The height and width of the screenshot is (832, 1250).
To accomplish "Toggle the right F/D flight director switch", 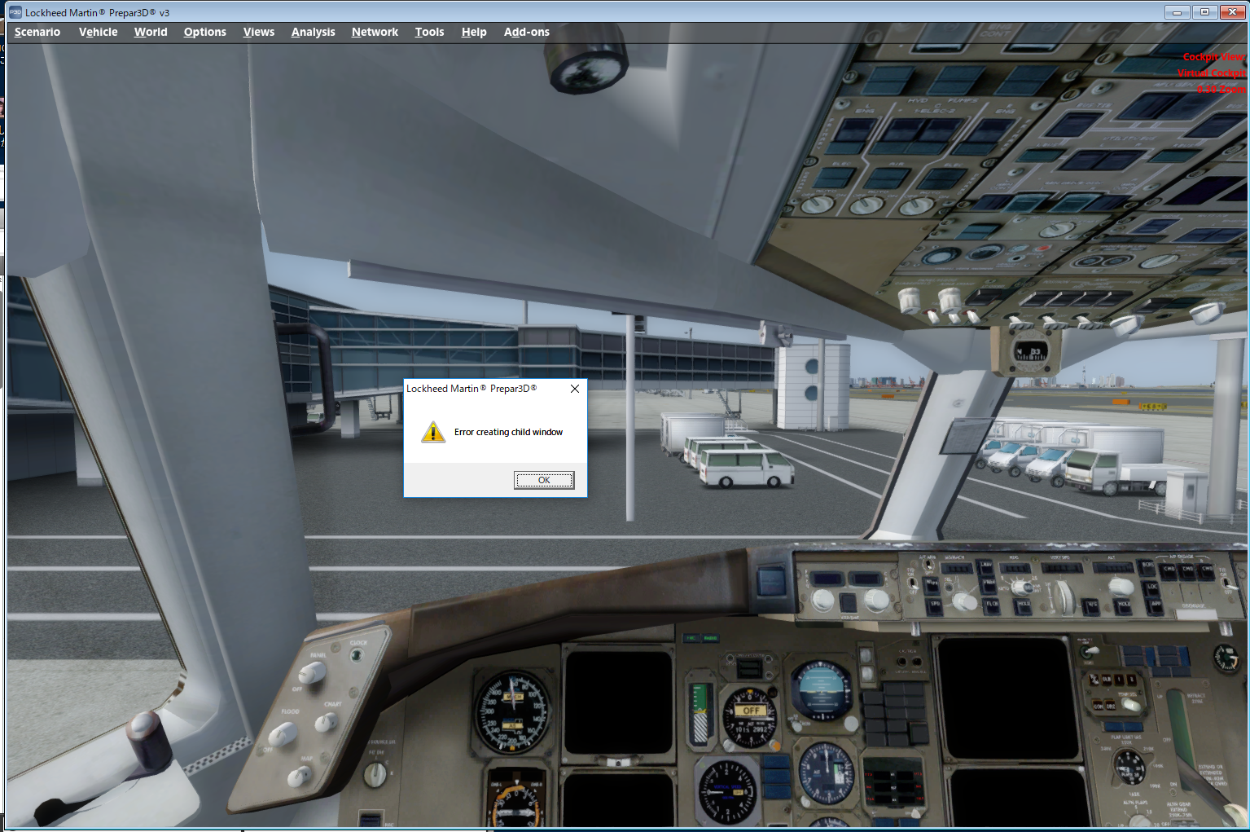I will (x=1227, y=584).
